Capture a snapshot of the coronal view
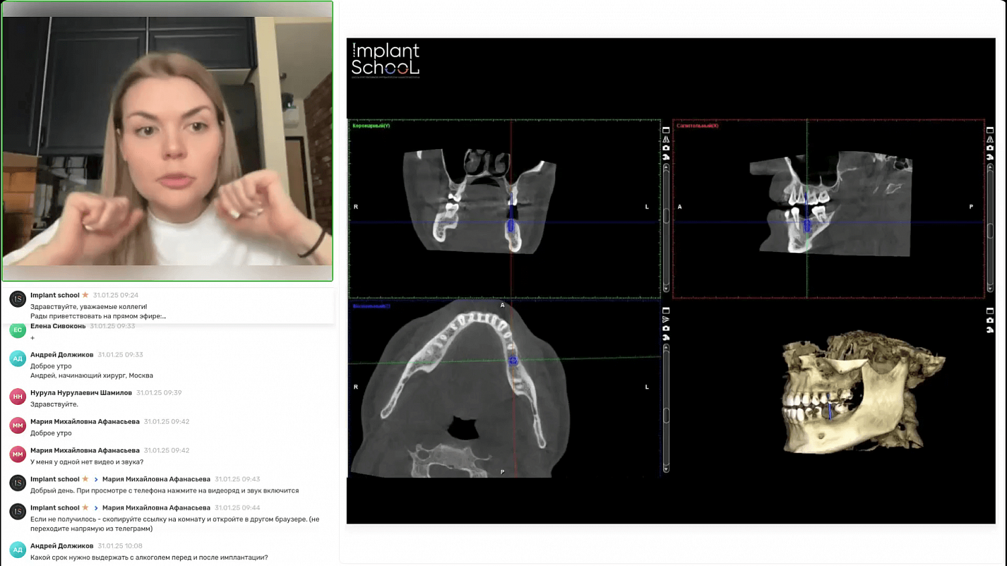The image size is (1007, 566). point(666,148)
